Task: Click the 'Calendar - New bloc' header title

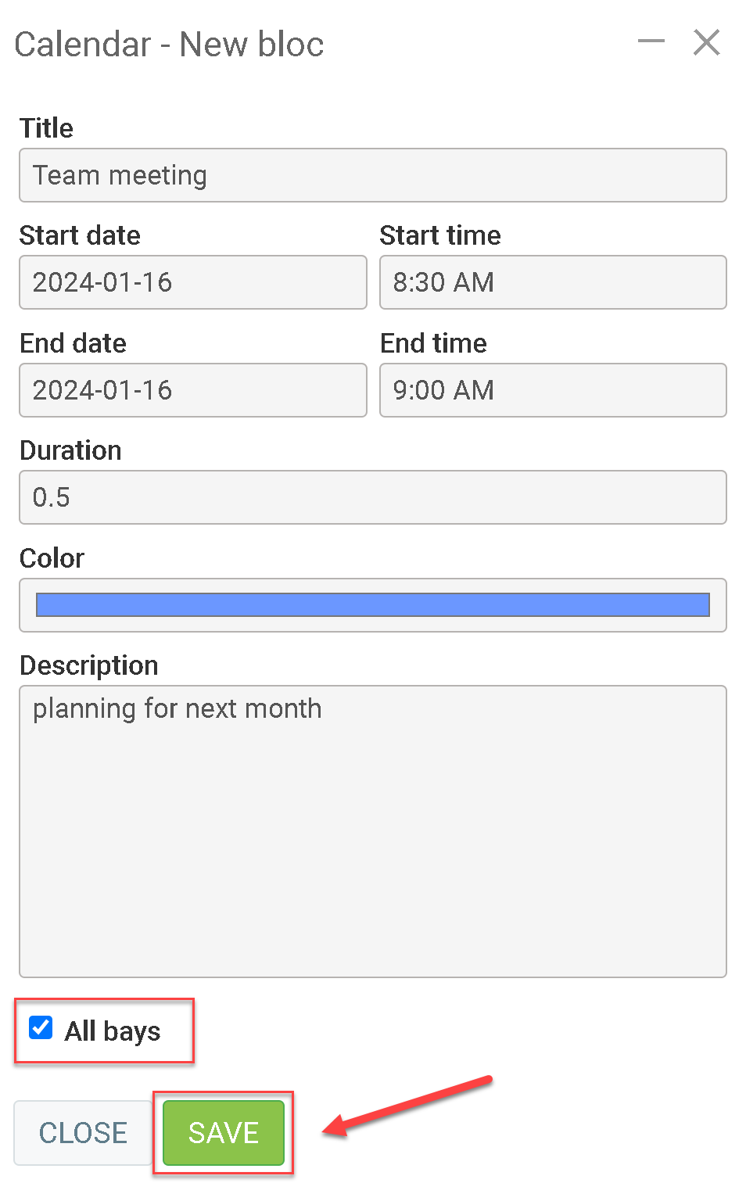Action: click(x=169, y=45)
